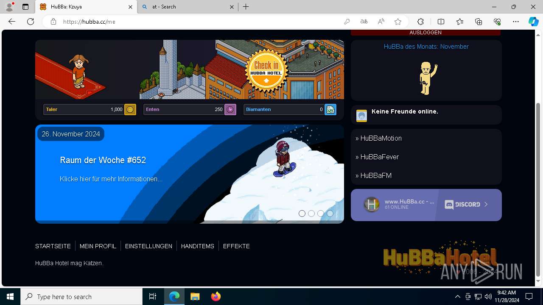The height and width of the screenshot is (305, 543).
Task: Add page to favorites star icon
Action: [398, 22]
